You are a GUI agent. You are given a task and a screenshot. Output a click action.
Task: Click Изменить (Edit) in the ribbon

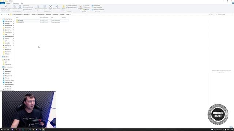(87, 8)
